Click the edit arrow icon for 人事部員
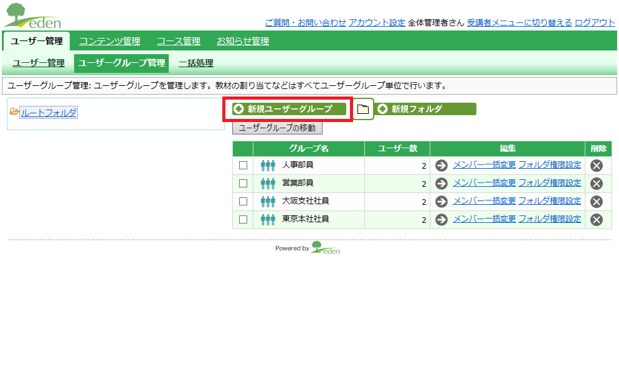 pyautogui.click(x=442, y=166)
